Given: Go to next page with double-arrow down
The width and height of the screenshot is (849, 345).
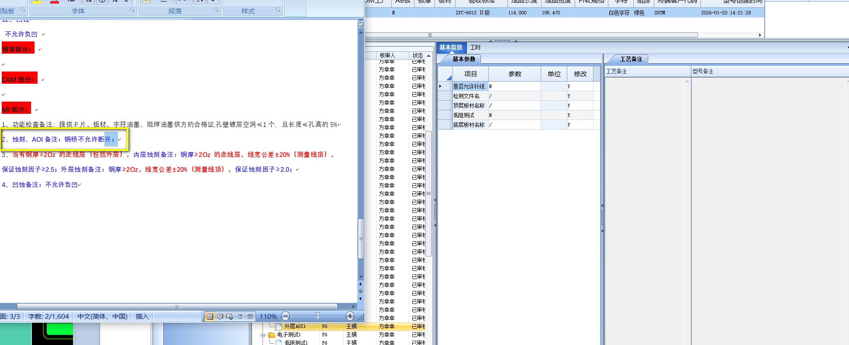Looking at the screenshot, I should [360, 298].
